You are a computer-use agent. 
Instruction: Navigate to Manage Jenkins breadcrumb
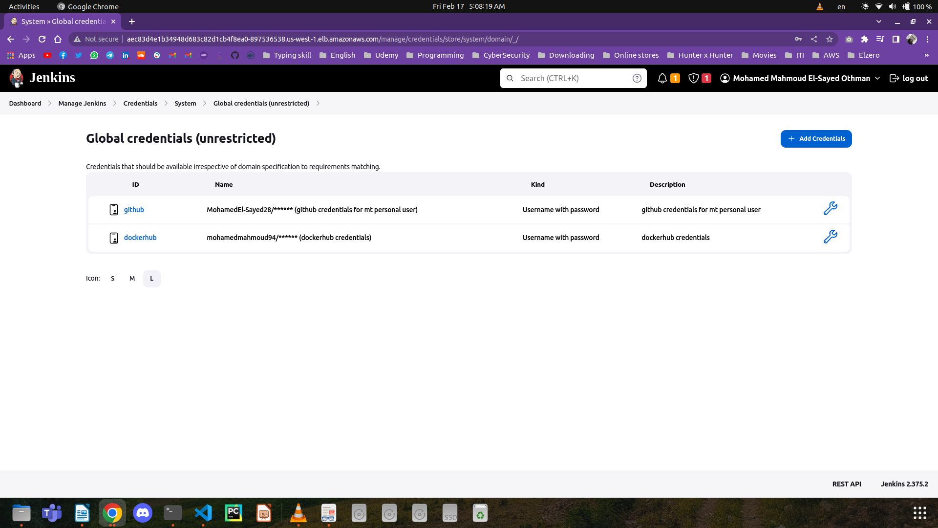pos(82,103)
